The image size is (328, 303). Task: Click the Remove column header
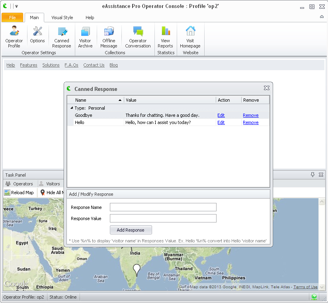tap(255, 100)
